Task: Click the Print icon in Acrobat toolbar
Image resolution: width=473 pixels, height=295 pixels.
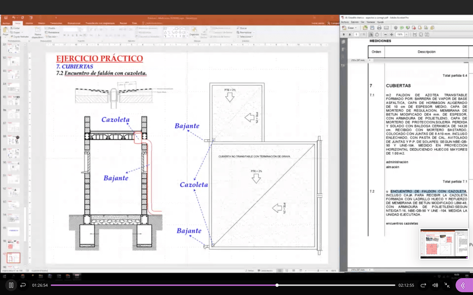Action: (379, 27)
